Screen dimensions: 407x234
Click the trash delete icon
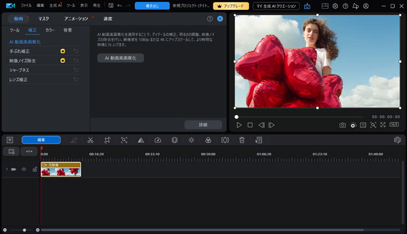[242, 140]
